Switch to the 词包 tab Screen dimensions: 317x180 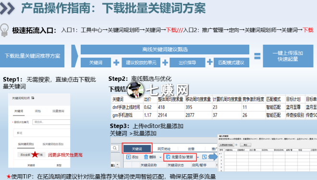(x=38, y=111)
